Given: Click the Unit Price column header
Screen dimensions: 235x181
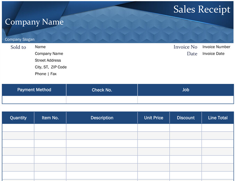Looking at the screenshot, I should [154, 118].
